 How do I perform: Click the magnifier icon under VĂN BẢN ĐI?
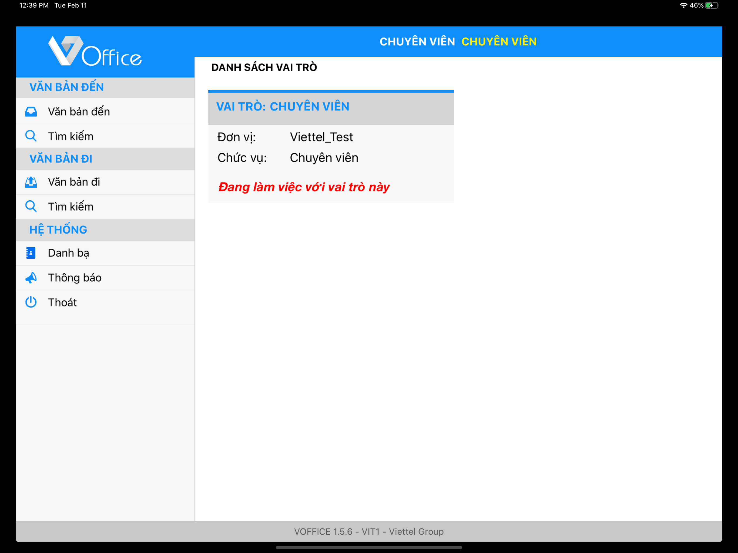pos(31,207)
